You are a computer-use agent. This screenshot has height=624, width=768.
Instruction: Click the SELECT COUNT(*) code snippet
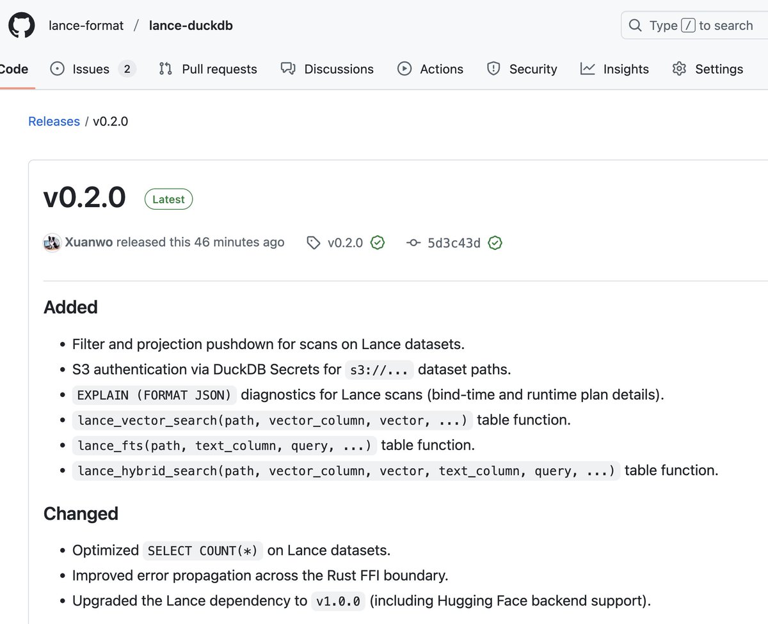[x=203, y=550]
